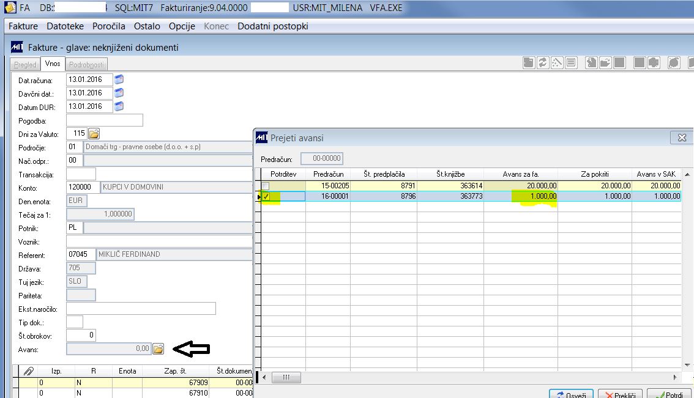The width and height of the screenshot is (694, 398).
Task: Open folder lookup next to Dni za Valuto
Action: (x=94, y=133)
